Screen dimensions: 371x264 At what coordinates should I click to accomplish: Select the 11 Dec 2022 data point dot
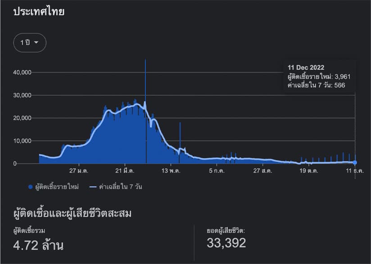[x=355, y=162]
